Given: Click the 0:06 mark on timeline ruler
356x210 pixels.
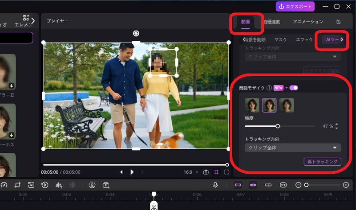Looking at the screenshot, I should (x=197, y=194).
